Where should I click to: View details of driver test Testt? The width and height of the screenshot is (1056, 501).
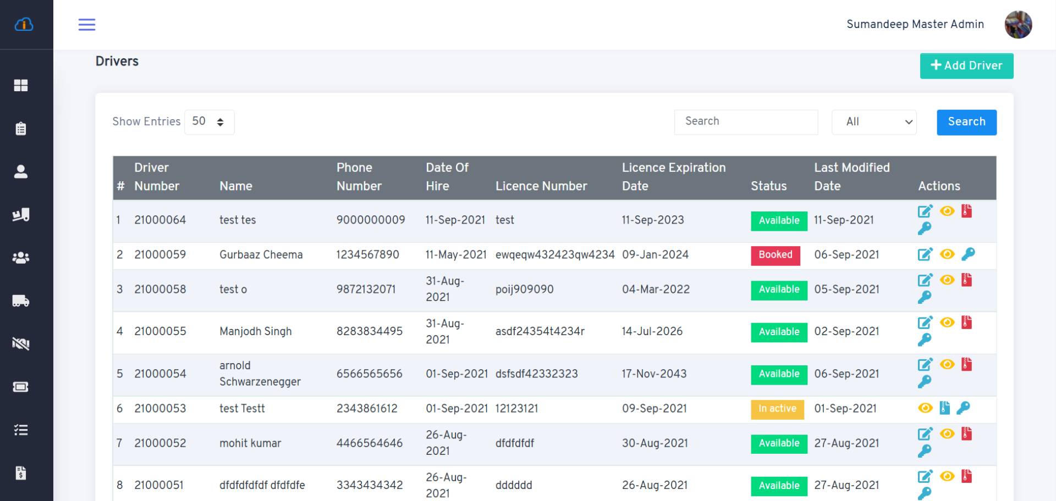(x=926, y=408)
